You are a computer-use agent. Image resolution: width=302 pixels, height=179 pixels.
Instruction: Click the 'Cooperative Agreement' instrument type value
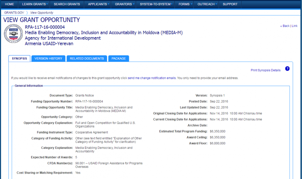tap(91, 133)
